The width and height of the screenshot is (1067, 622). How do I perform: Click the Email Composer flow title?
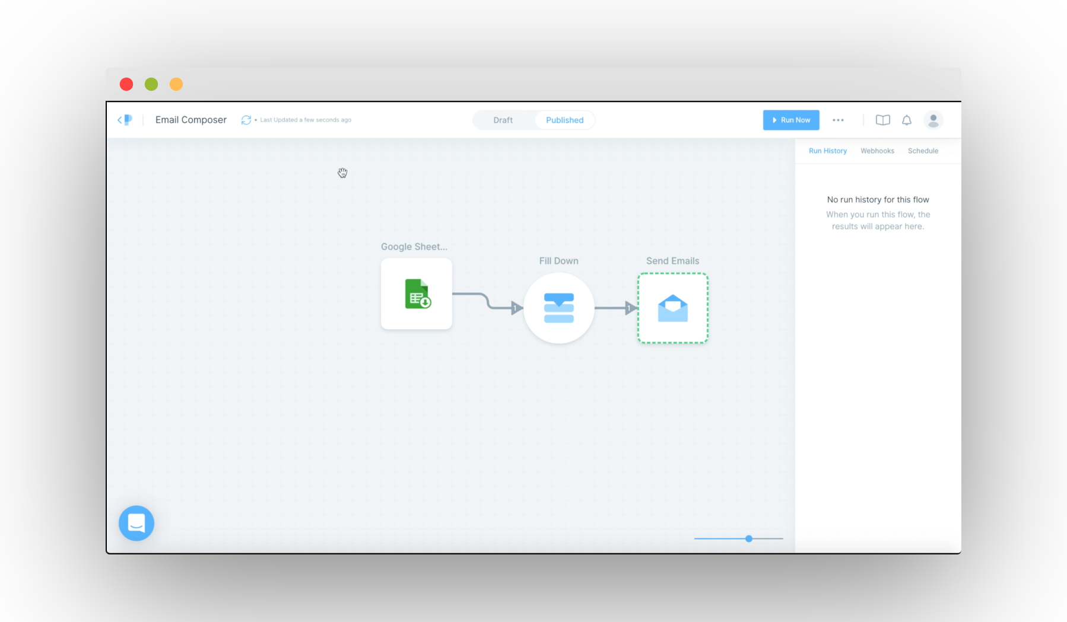point(191,120)
